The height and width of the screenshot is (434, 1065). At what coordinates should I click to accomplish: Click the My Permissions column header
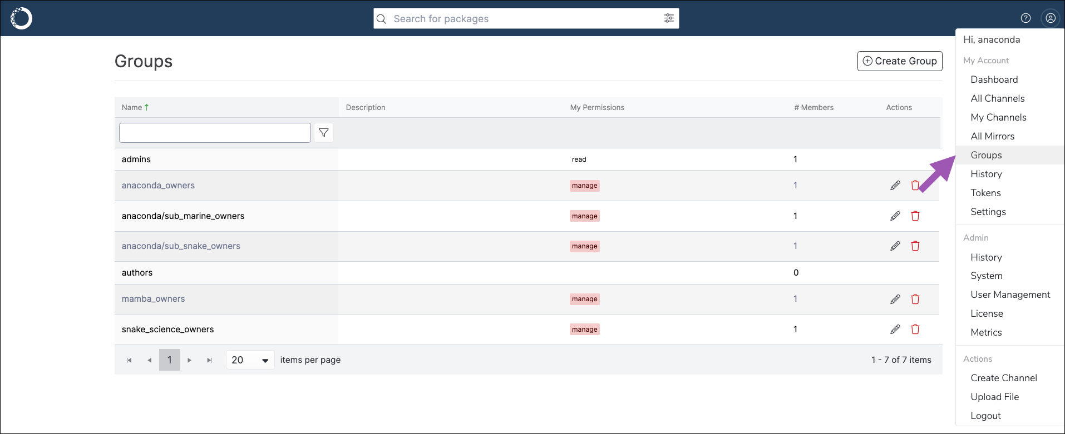(597, 107)
